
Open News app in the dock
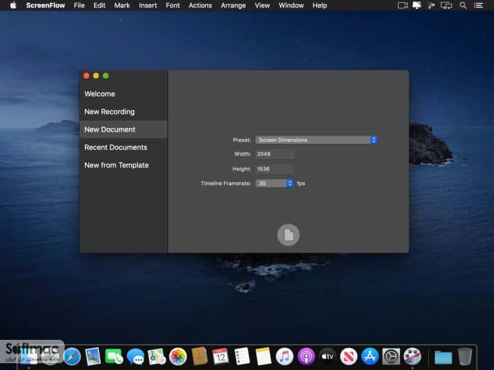coord(349,356)
